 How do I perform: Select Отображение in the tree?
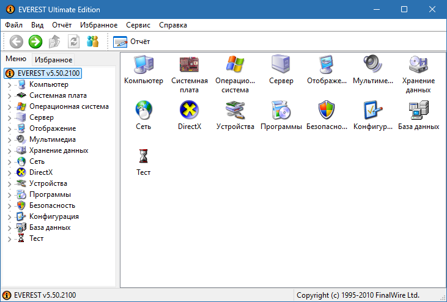(53, 128)
